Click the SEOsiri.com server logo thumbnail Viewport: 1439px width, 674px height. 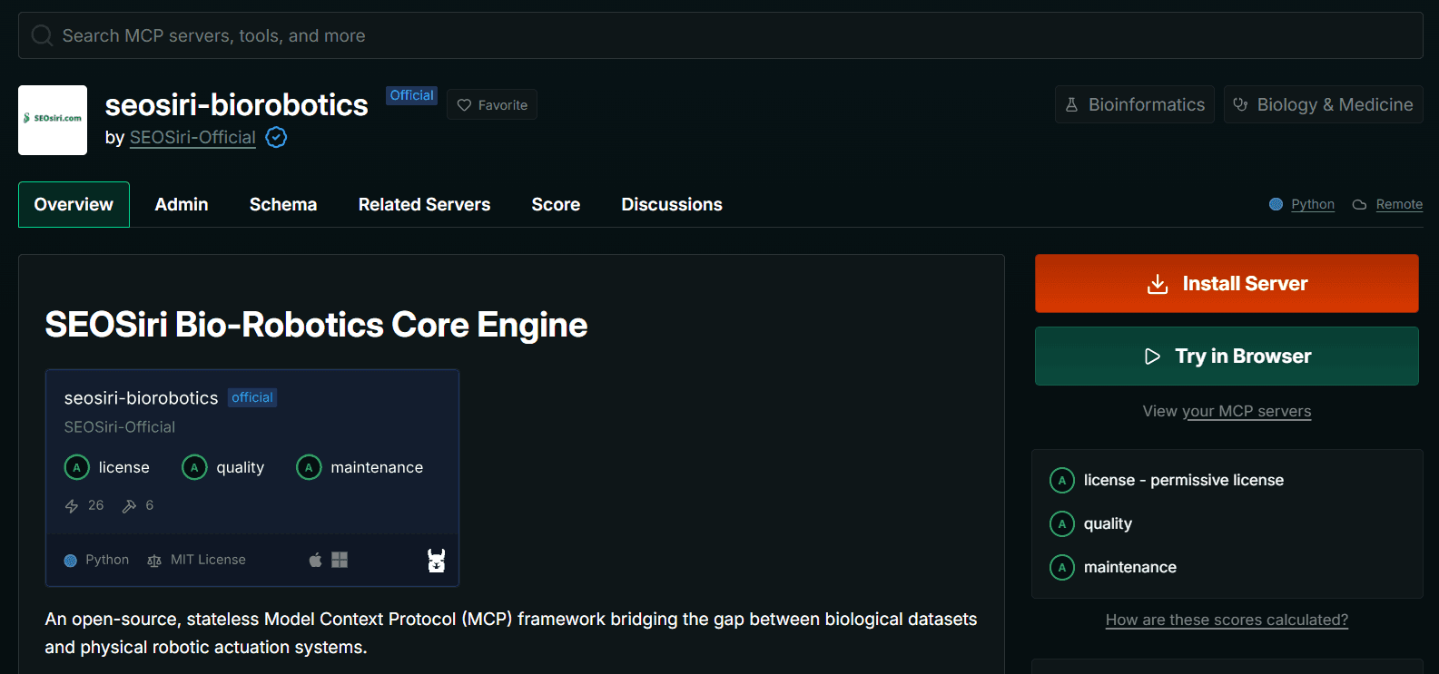pyautogui.click(x=53, y=120)
